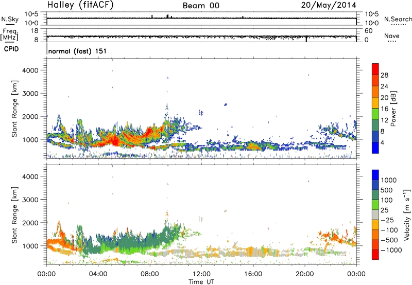Click the date "20/May/2014"
The image size is (412, 285).
pyautogui.click(x=329, y=5)
